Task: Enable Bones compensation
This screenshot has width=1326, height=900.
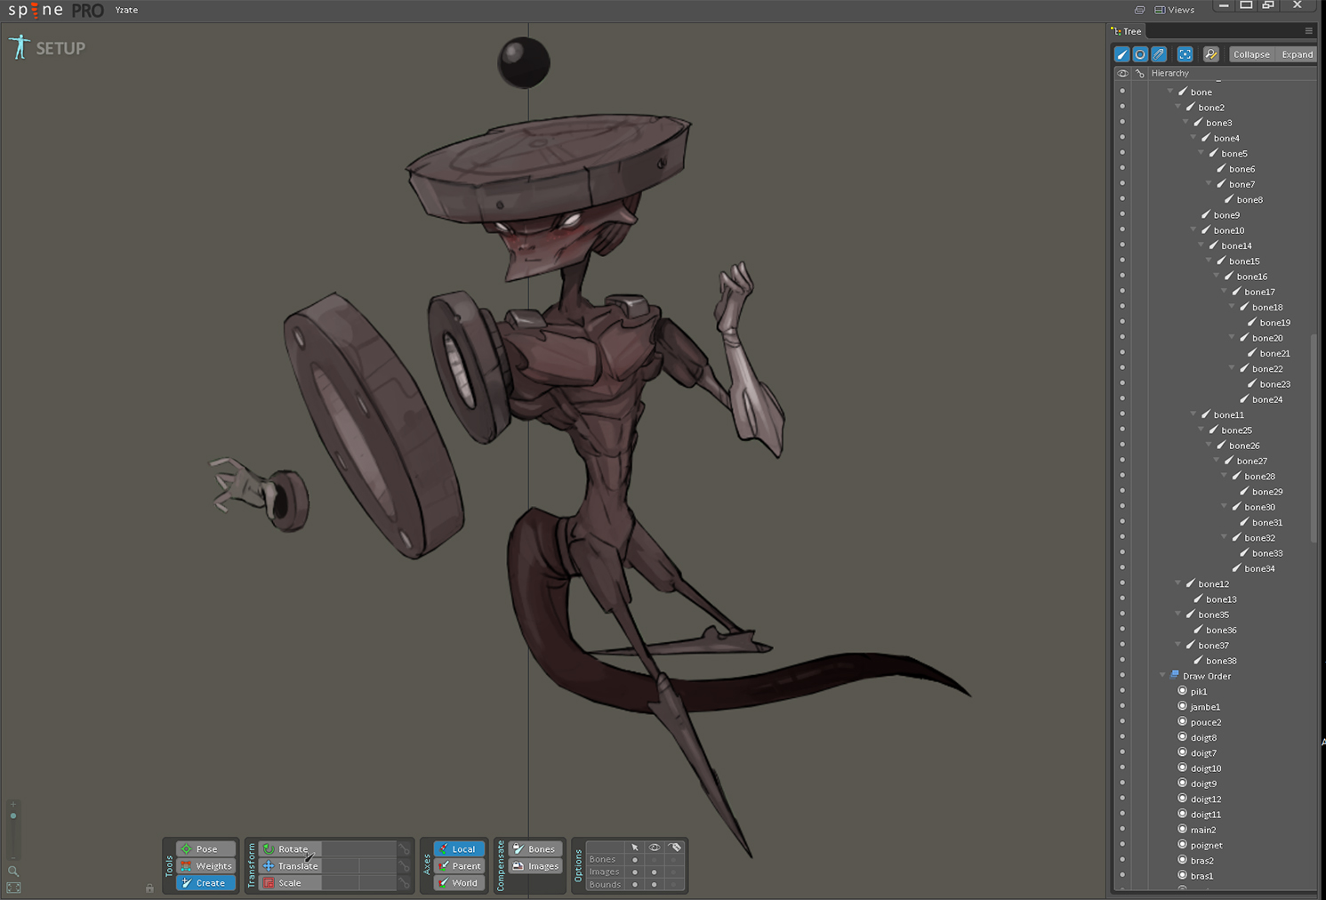Action: (x=535, y=848)
